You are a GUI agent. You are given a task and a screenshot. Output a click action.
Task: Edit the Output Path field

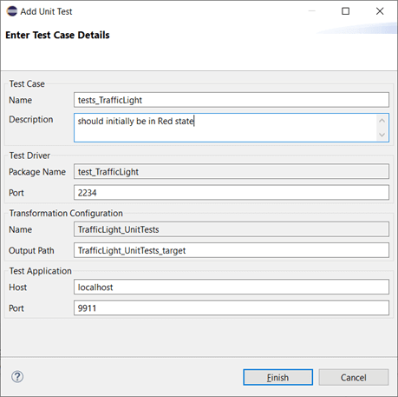pos(232,250)
